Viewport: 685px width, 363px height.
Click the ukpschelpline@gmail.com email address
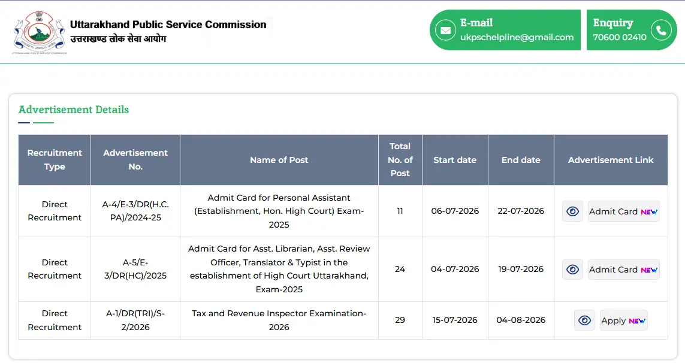517,37
